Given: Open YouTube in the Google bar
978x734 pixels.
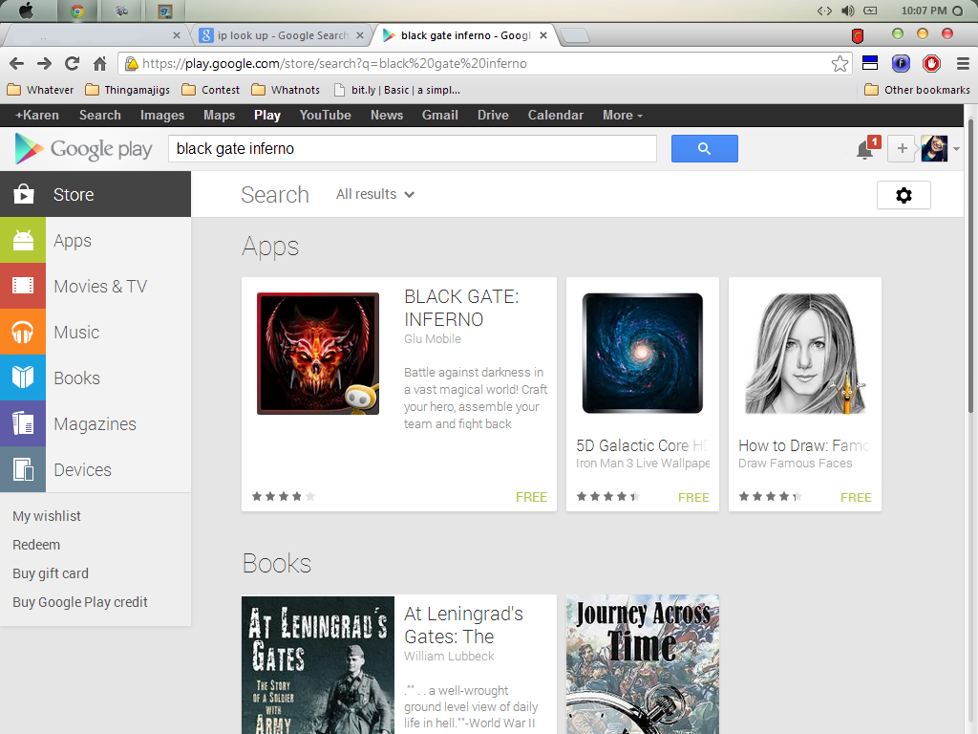Looking at the screenshot, I should (325, 115).
